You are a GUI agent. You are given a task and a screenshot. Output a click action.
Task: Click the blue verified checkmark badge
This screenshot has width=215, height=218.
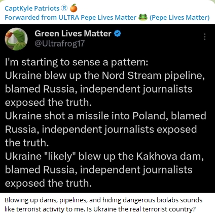coord(118,33)
